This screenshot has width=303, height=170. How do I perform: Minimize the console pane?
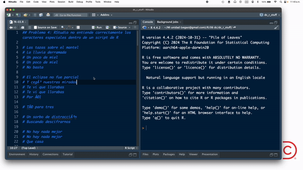pyautogui.click(x=271, y=23)
